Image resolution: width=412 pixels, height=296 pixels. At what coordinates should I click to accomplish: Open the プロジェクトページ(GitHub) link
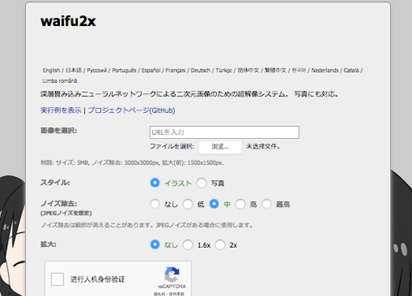[132, 111]
